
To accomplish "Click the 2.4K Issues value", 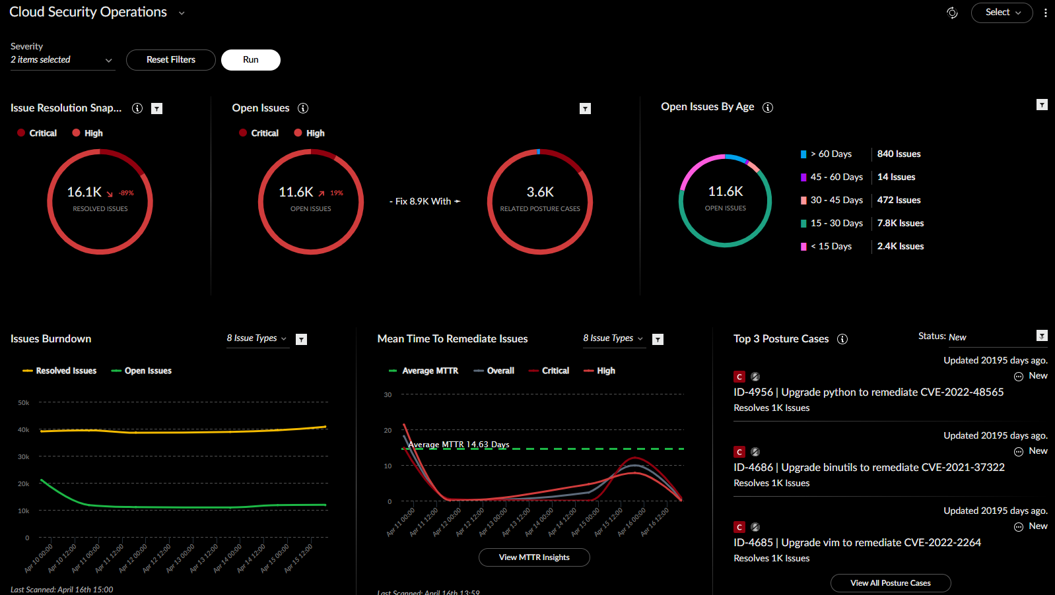I will click(x=901, y=247).
